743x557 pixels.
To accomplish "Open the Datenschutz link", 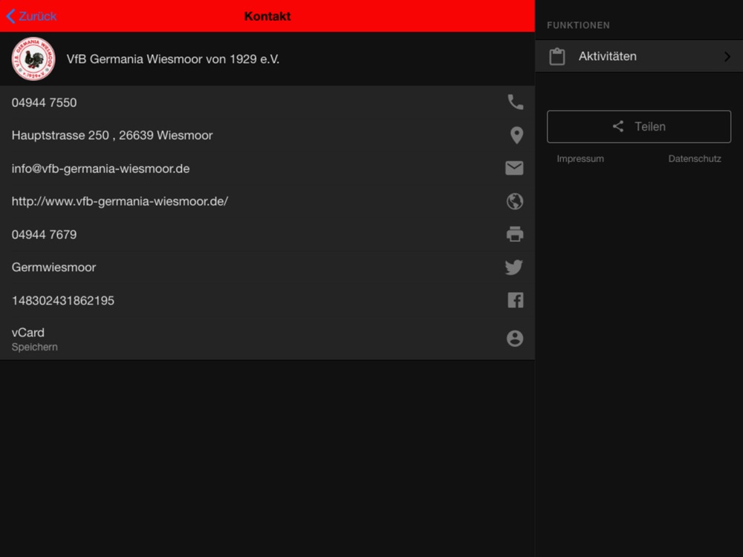I will pyautogui.click(x=694, y=159).
